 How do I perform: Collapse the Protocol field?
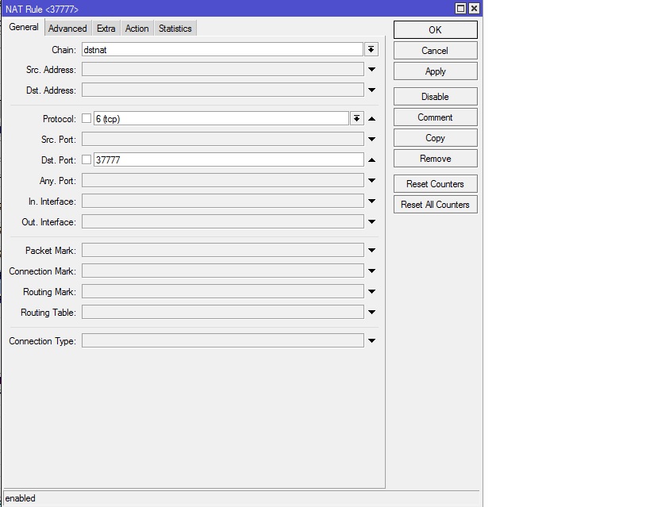pyautogui.click(x=372, y=119)
